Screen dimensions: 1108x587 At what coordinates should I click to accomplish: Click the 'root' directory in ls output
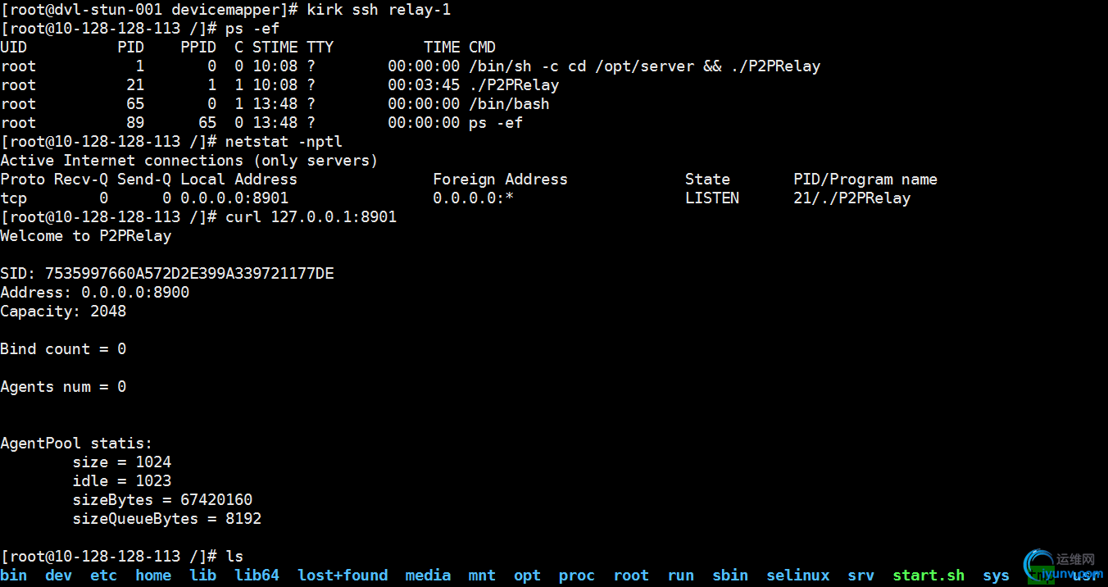631,576
